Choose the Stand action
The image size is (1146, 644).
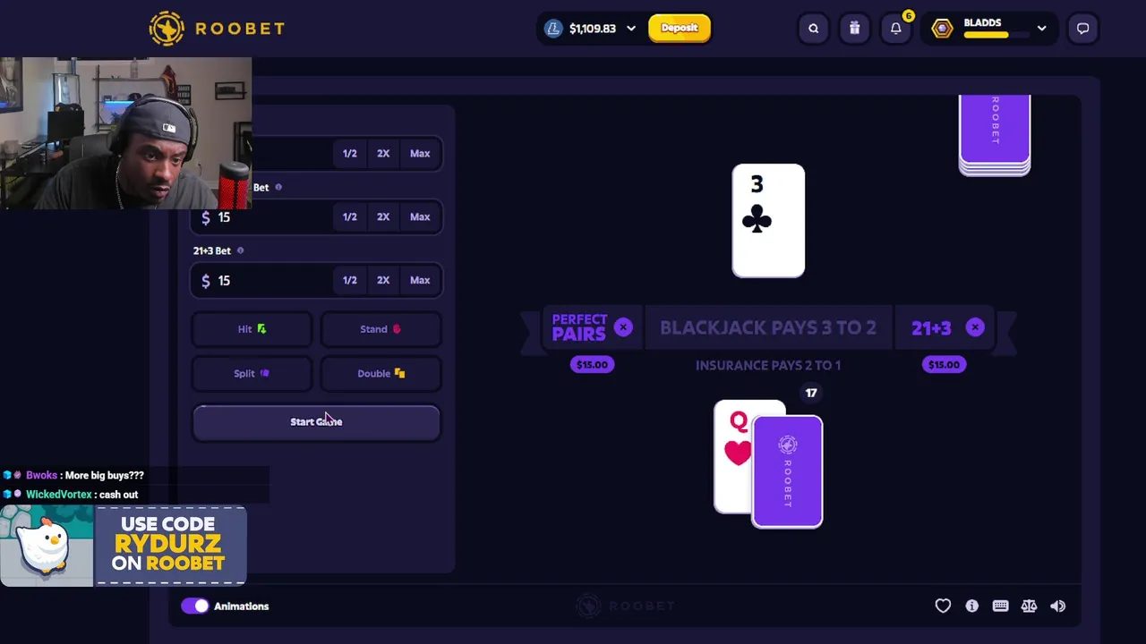[x=381, y=328]
